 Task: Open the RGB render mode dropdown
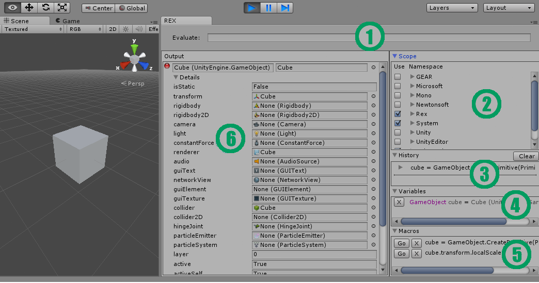[85, 29]
